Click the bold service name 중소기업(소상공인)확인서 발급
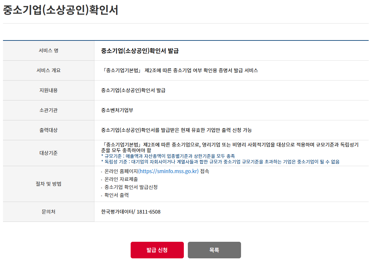The image size is (375, 262). pos(140,51)
